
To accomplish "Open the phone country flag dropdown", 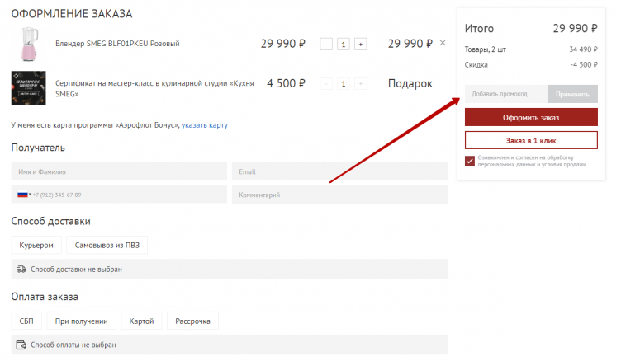I will (24, 195).
